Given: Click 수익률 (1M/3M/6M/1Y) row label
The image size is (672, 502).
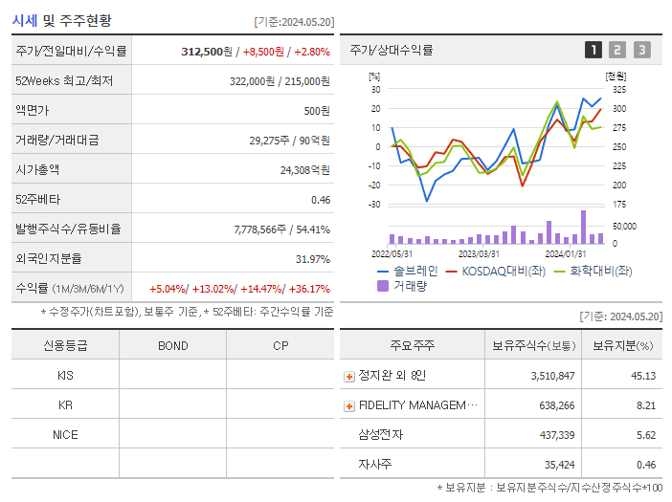Looking at the screenshot, I should pos(70,288).
